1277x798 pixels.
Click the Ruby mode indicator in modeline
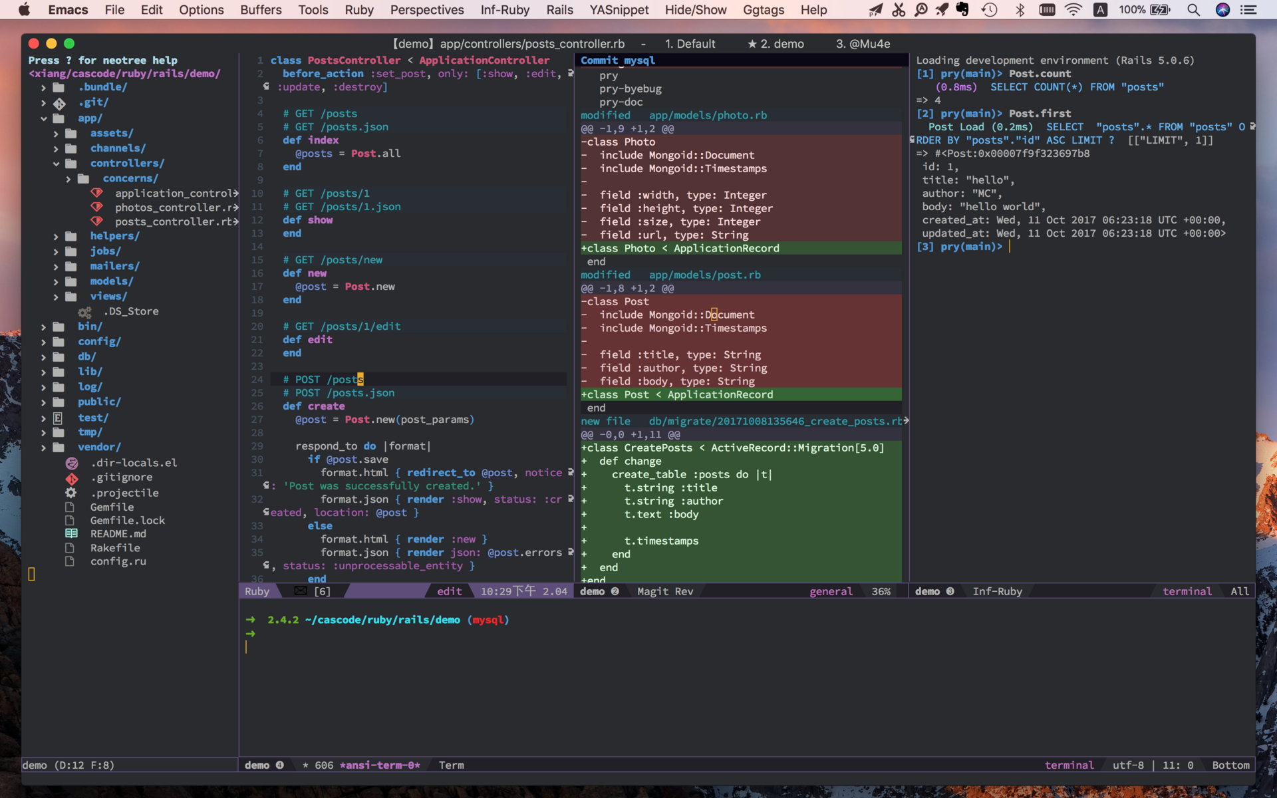(x=257, y=591)
